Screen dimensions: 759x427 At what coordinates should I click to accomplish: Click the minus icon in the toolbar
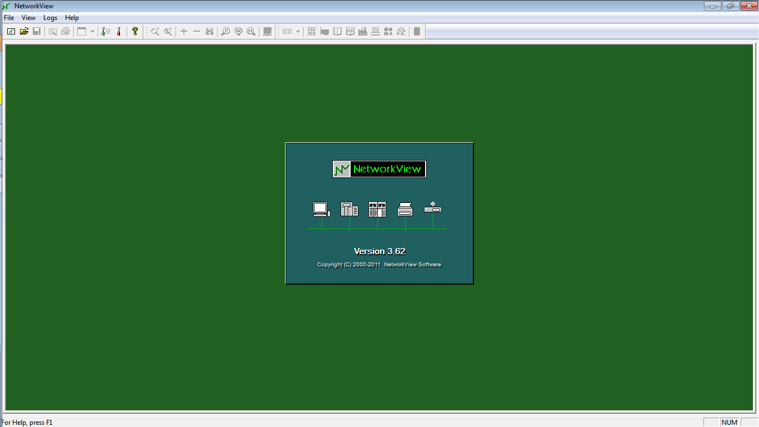click(196, 32)
